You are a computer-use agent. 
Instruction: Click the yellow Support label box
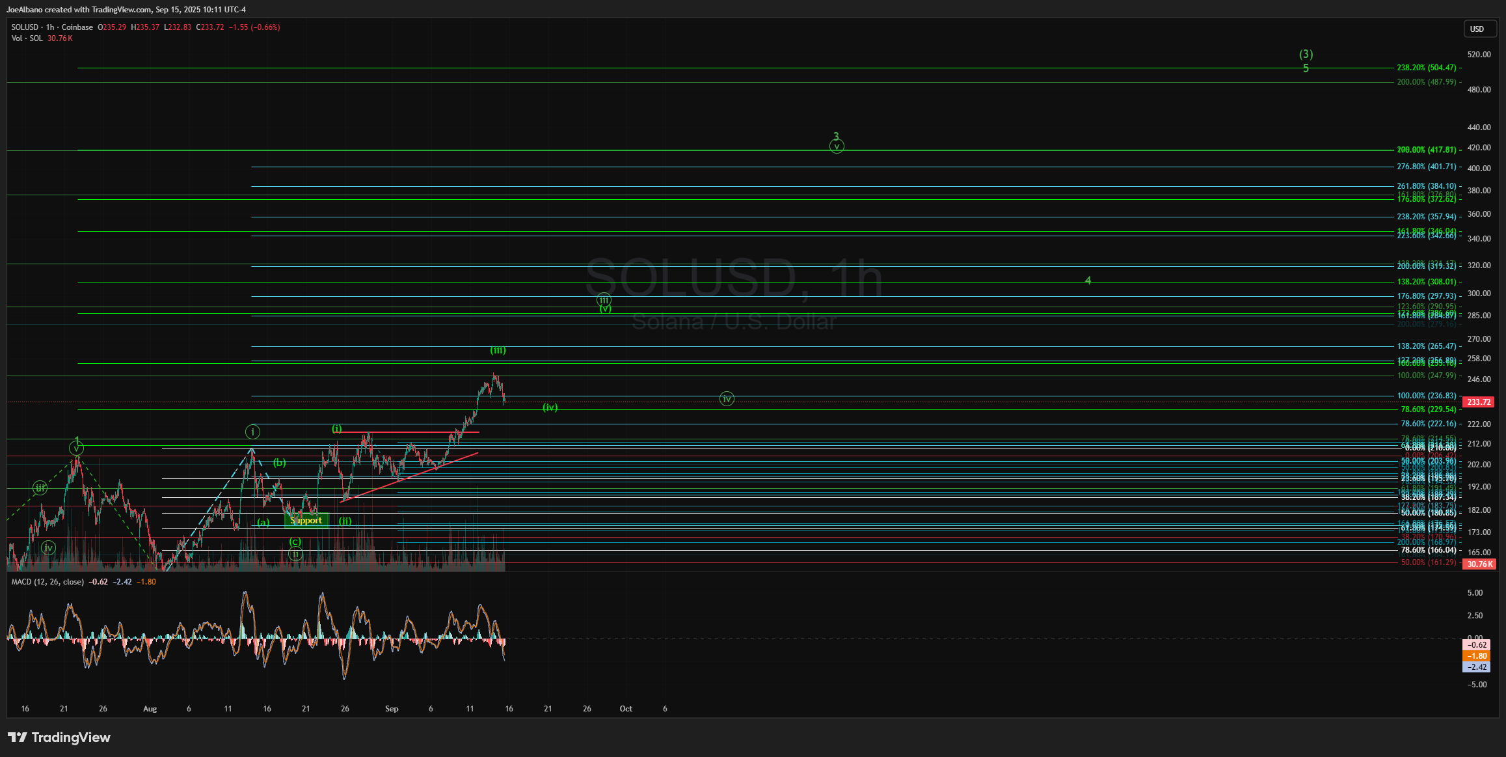point(306,520)
